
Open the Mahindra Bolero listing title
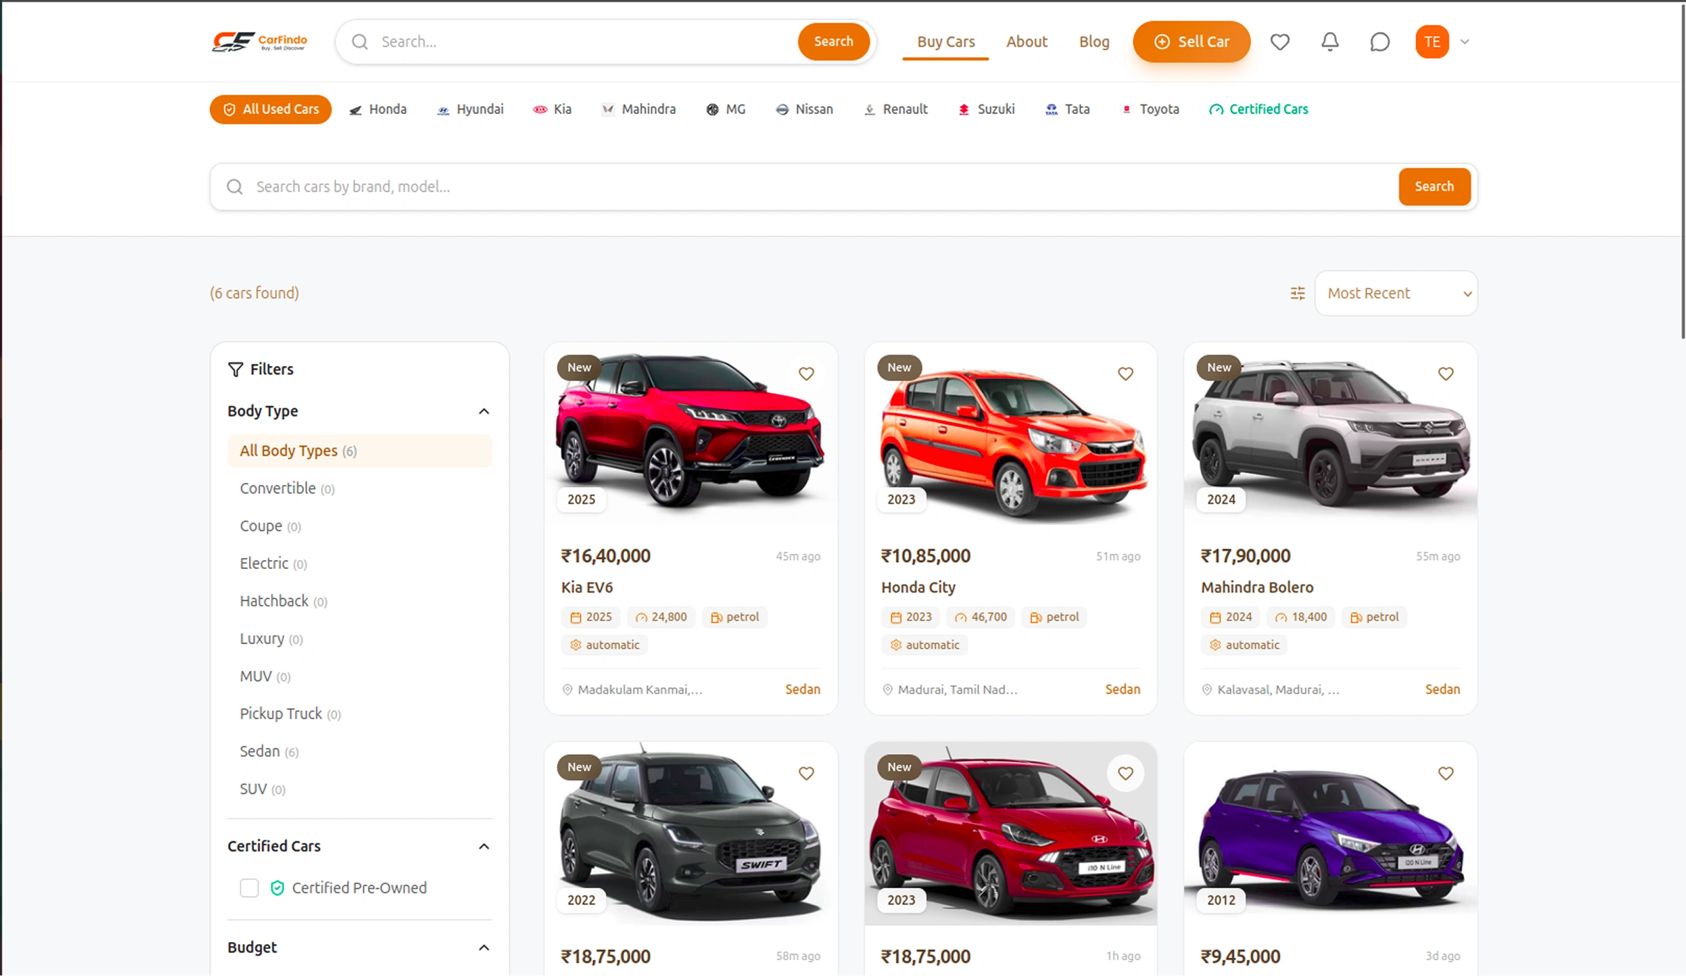[1257, 587]
